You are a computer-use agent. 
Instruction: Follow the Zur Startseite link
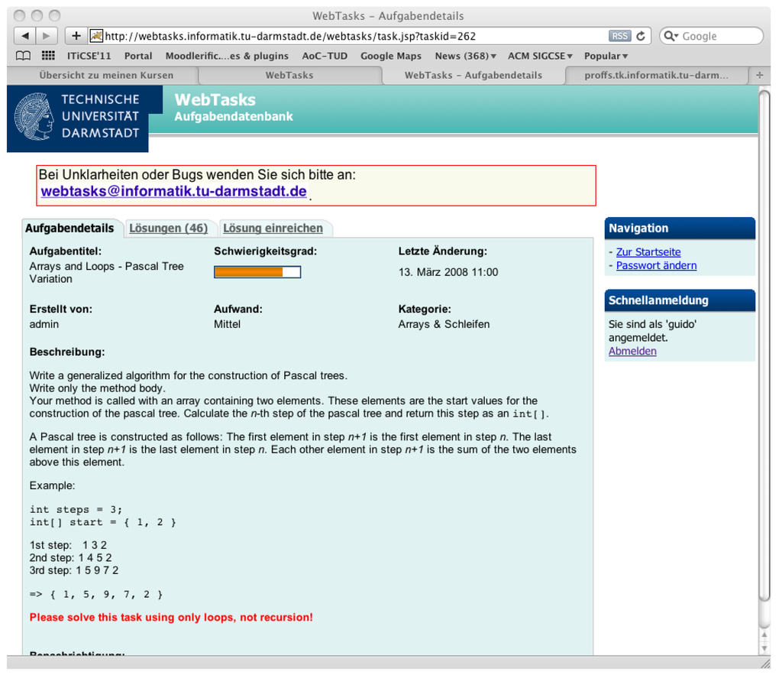click(648, 251)
